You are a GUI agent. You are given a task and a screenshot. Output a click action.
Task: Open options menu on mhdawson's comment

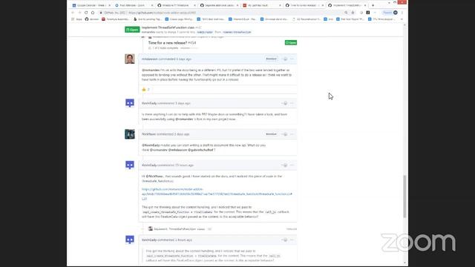click(292, 59)
